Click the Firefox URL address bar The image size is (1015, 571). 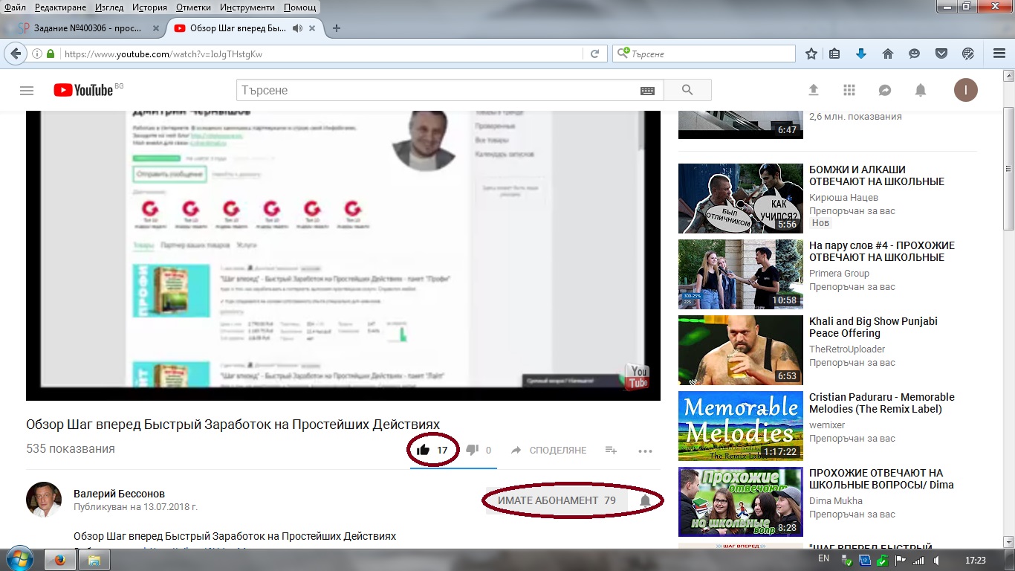click(321, 54)
